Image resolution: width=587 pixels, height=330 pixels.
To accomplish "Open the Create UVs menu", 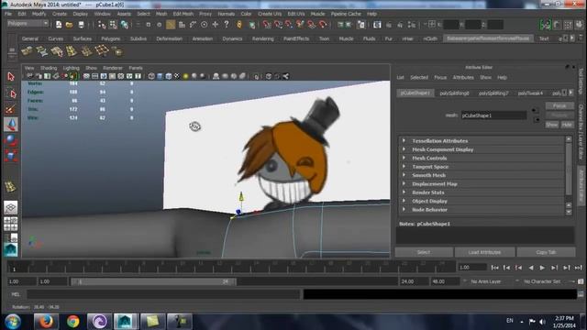I will [270, 14].
